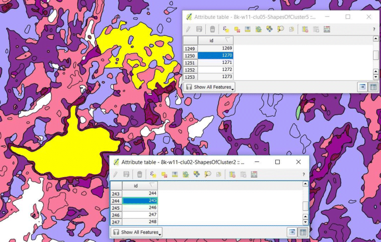Viewport: 381px width, 242px height.
Task: Maximize the Cluster2 attribute table window
Action: pos(278,162)
